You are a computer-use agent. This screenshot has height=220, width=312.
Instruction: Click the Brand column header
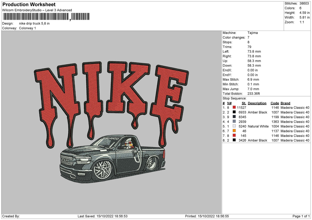[x=285, y=103]
